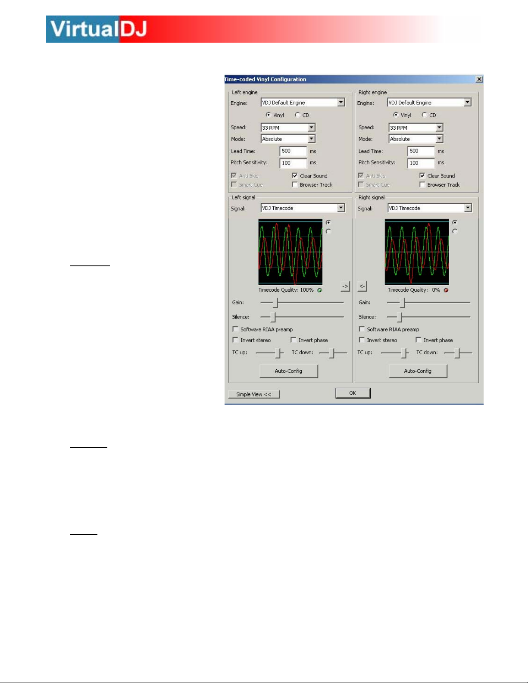Open the Left engine Engine dropdown
The height and width of the screenshot is (683, 528).
(303, 103)
